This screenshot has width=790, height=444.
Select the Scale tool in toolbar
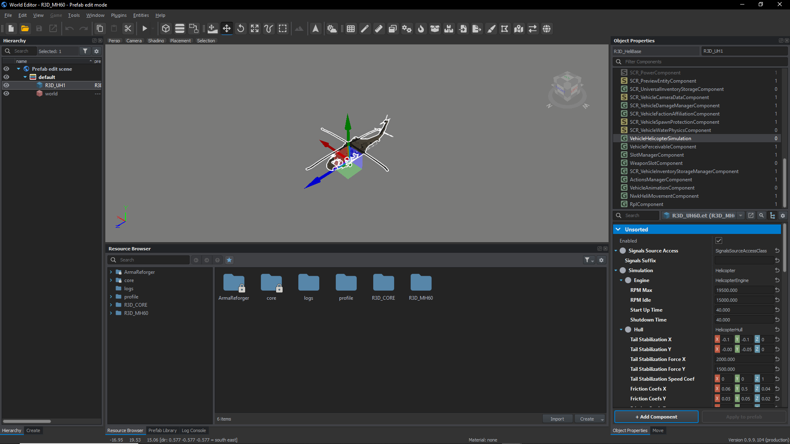point(255,29)
